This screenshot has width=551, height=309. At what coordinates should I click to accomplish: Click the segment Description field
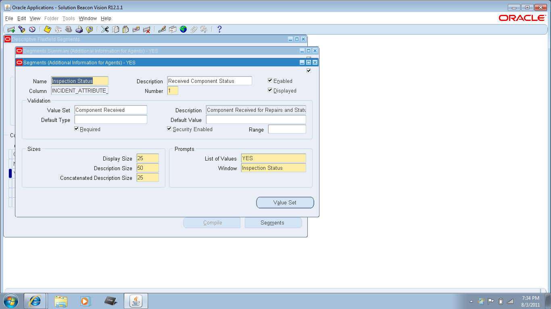pos(210,81)
